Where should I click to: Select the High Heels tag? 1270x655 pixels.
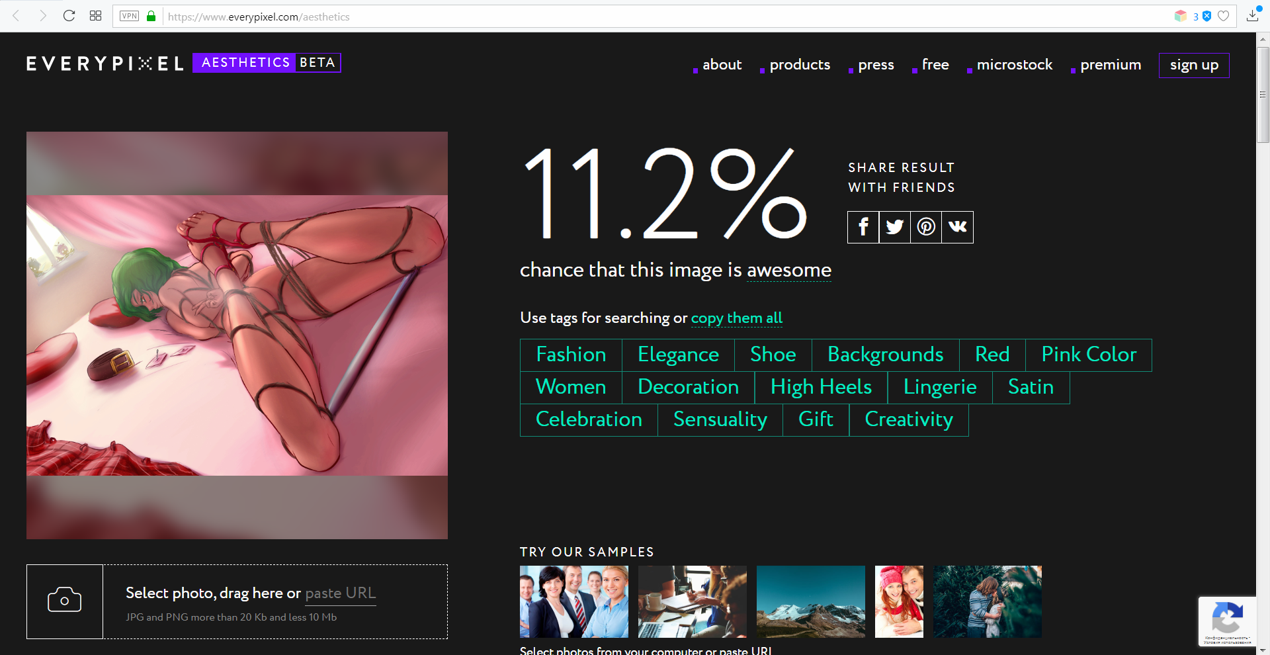tap(821, 387)
